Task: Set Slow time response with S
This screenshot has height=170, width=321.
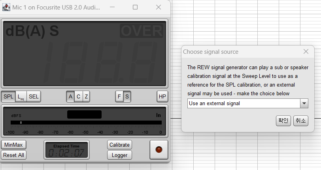Action: (127, 96)
